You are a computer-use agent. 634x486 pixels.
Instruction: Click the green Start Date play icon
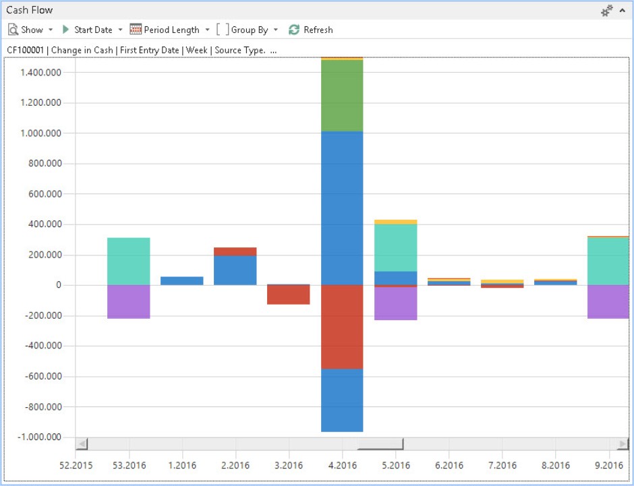(x=65, y=30)
